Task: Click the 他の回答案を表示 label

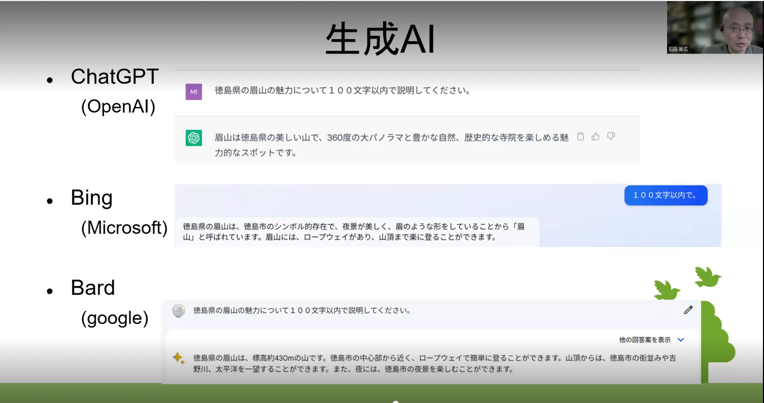Action: [x=645, y=340]
